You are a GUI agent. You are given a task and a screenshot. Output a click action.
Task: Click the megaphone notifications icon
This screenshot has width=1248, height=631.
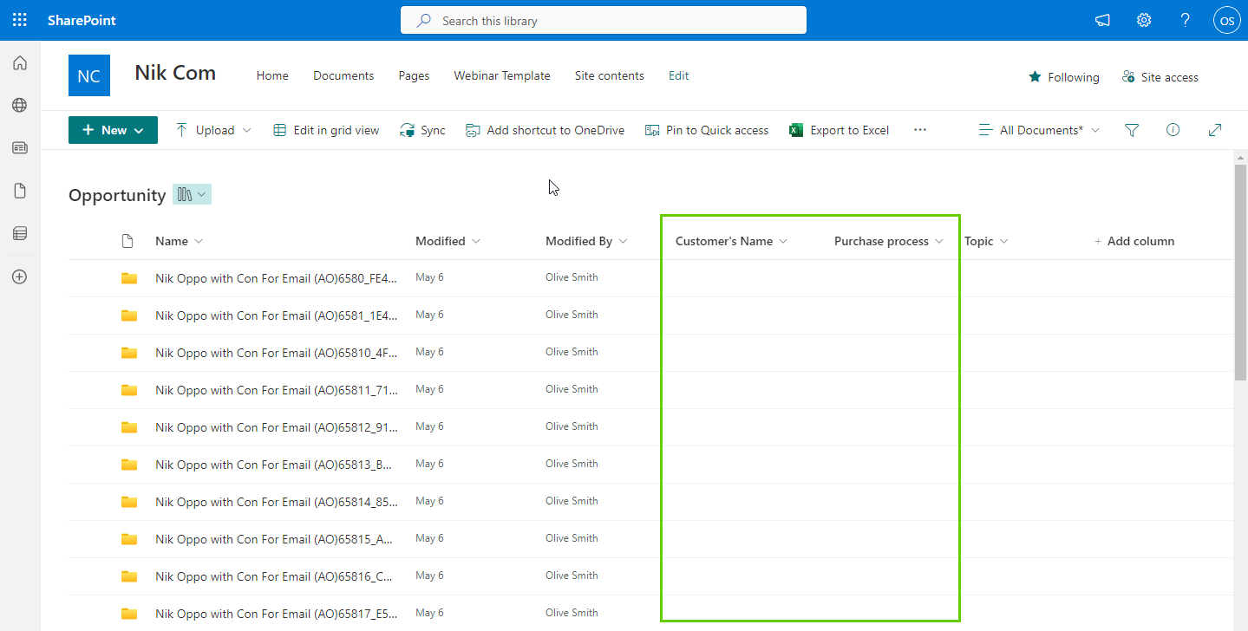(1102, 20)
